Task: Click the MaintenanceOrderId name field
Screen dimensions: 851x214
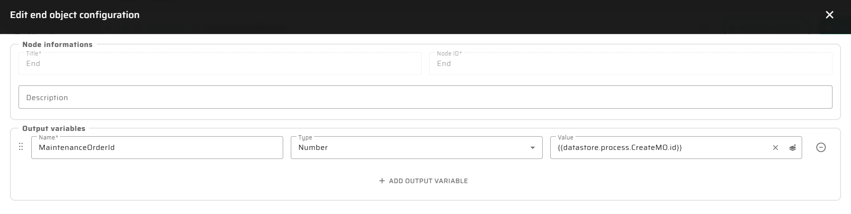Action: tap(157, 148)
